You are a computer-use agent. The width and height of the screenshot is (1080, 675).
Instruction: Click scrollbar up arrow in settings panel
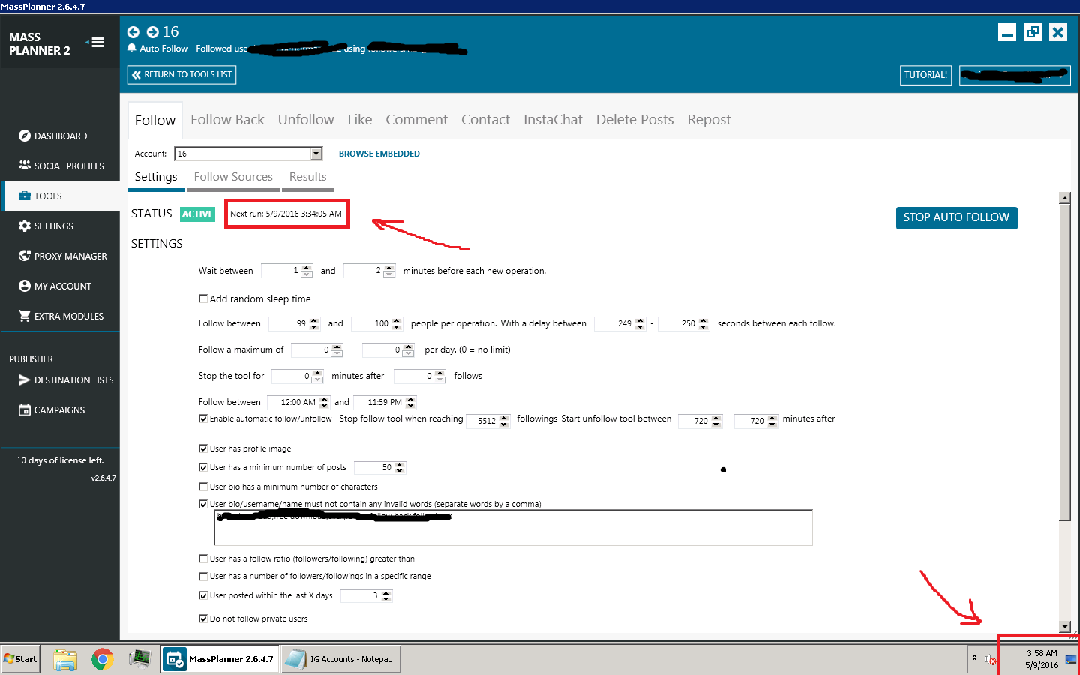pyautogui.click(x=1065, y=198)
